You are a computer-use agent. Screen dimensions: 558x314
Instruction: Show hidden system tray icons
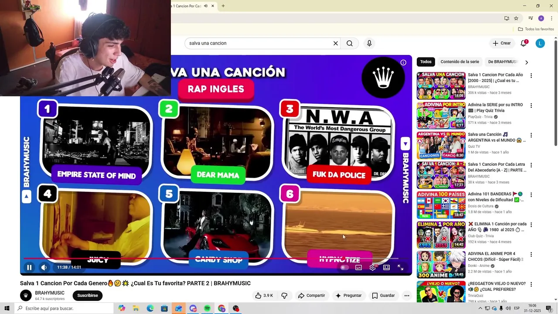point(480,308)
